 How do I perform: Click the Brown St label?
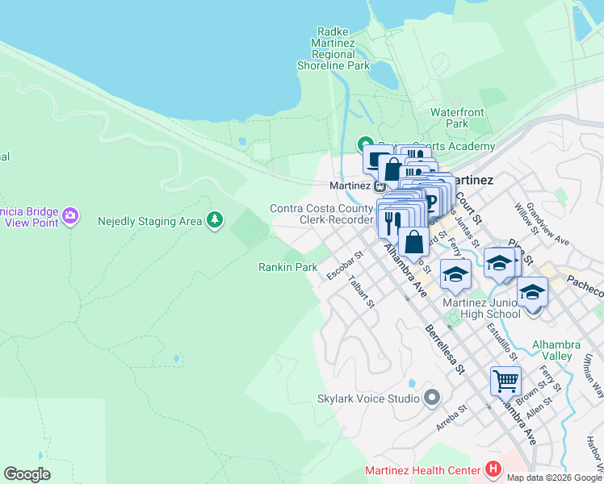(x=531, y=393)
